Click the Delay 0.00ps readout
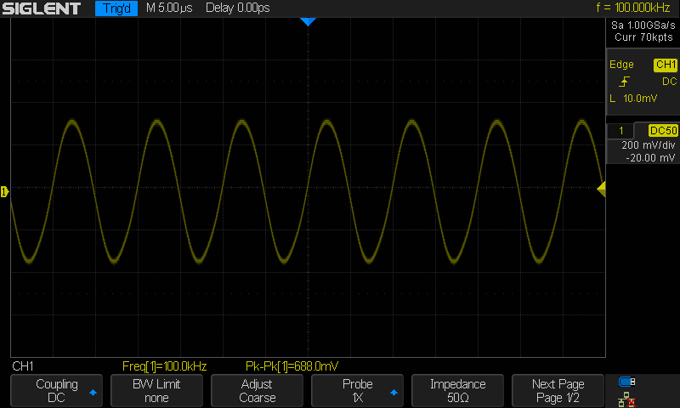 pyautogui.click(x=238, y=8)
